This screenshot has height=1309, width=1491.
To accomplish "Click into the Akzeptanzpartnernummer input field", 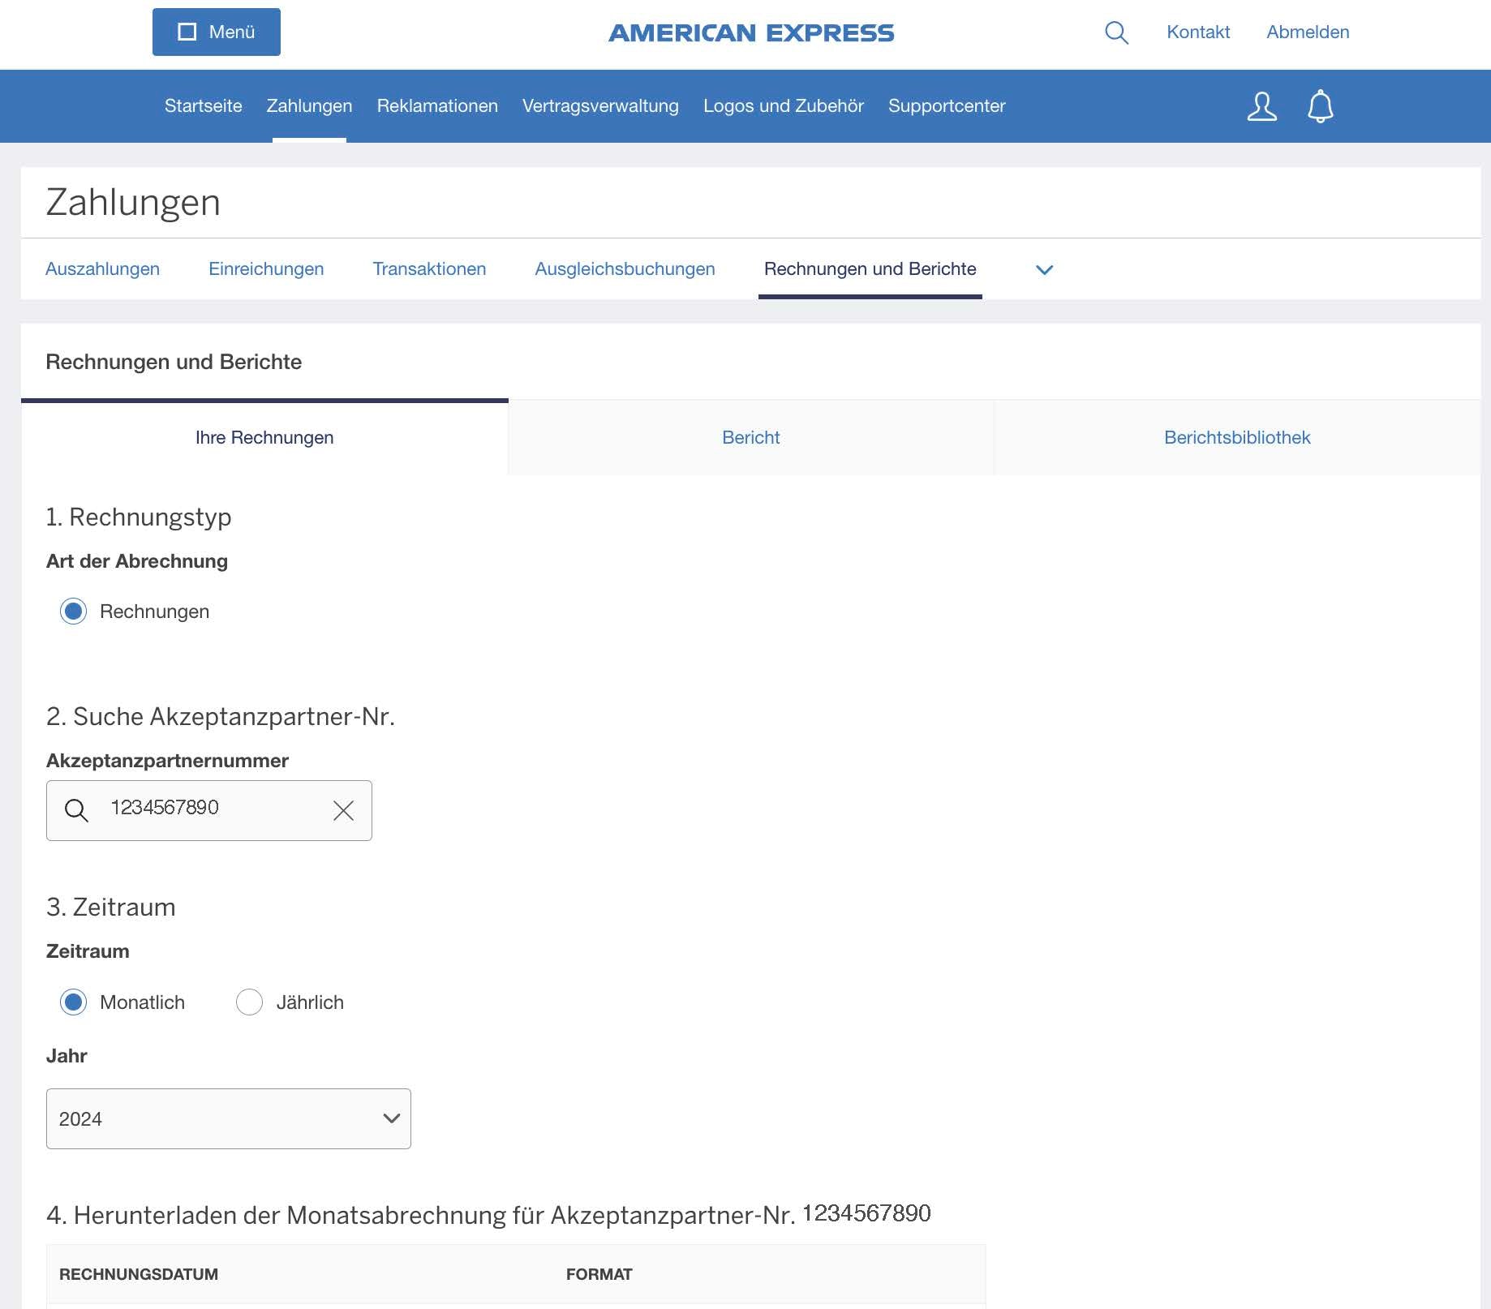I will coord(211,809).
